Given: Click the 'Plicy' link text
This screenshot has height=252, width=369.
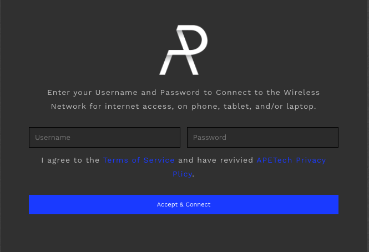Looking at the screenshot, I should 182,174.
